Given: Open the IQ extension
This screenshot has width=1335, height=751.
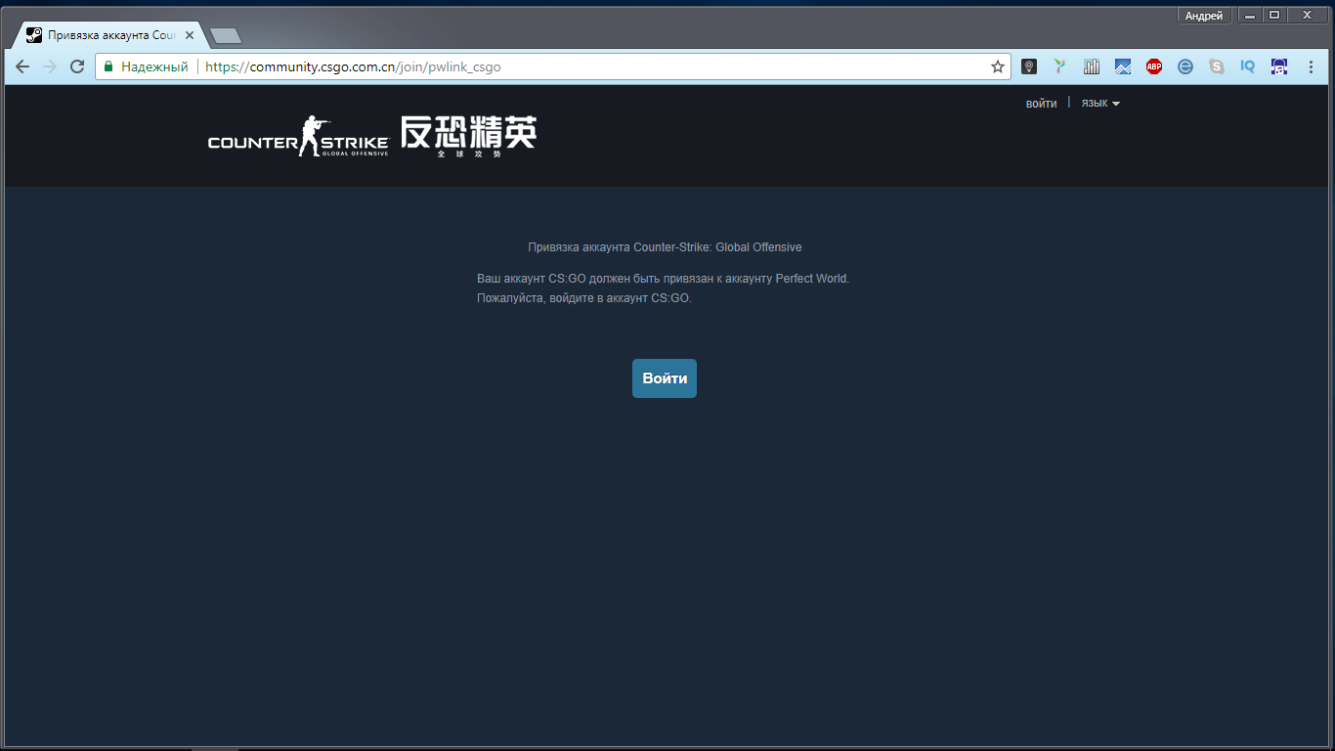Looking at the screenshot, I should coord(1248,66).
